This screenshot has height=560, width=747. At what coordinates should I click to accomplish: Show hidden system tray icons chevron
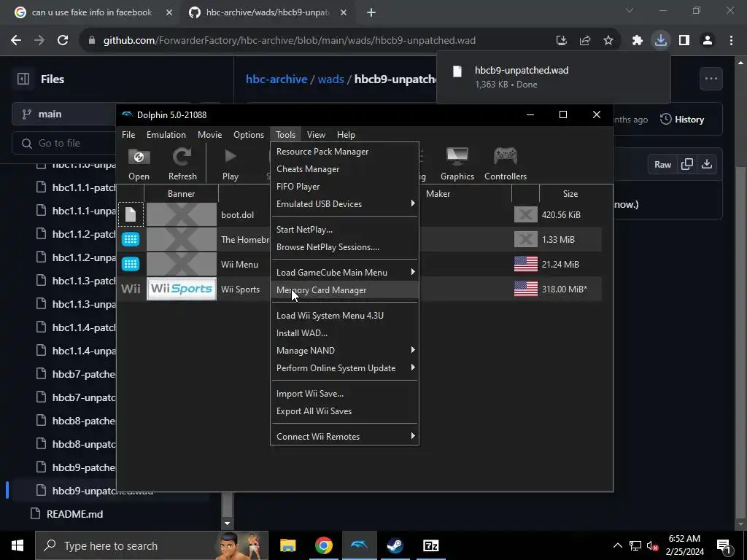[617, 545]
